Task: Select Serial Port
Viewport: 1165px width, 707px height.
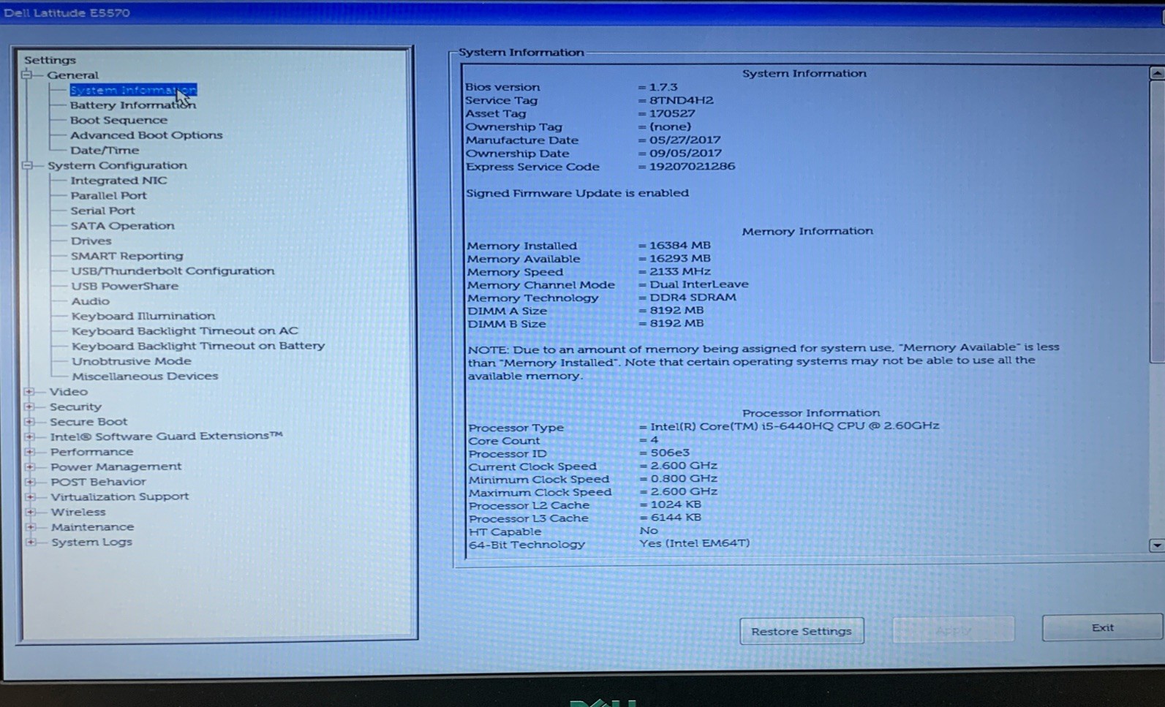Action: [102, 211]
